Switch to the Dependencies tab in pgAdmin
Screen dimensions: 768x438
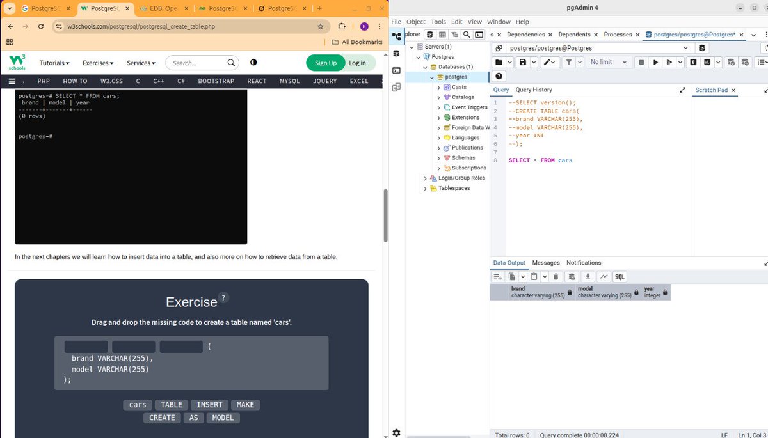click(x=525, y=35)
